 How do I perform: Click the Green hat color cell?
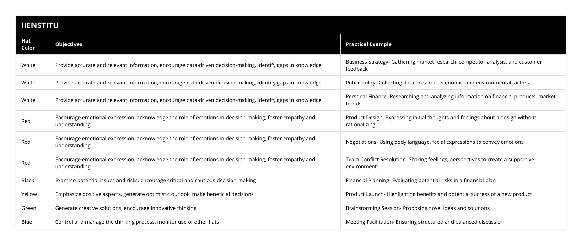29,208
